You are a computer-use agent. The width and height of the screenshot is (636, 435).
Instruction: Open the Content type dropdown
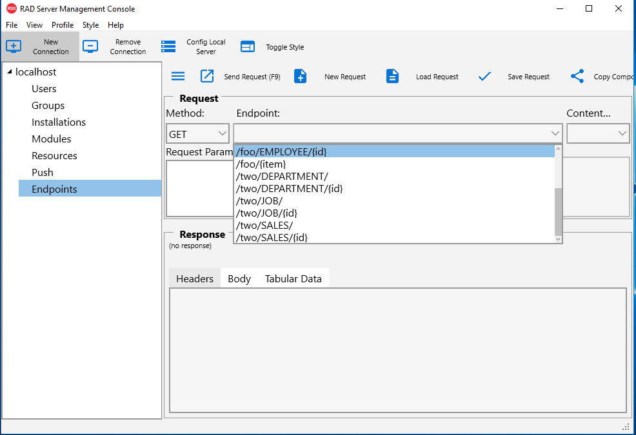598,133
